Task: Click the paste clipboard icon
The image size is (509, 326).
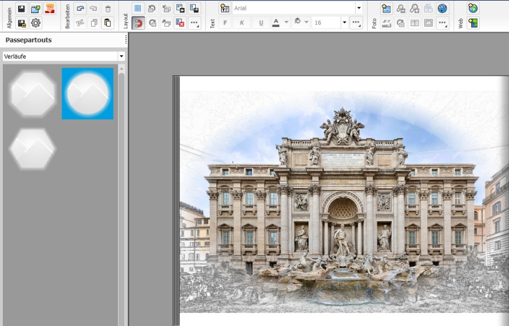Action: 107,23
